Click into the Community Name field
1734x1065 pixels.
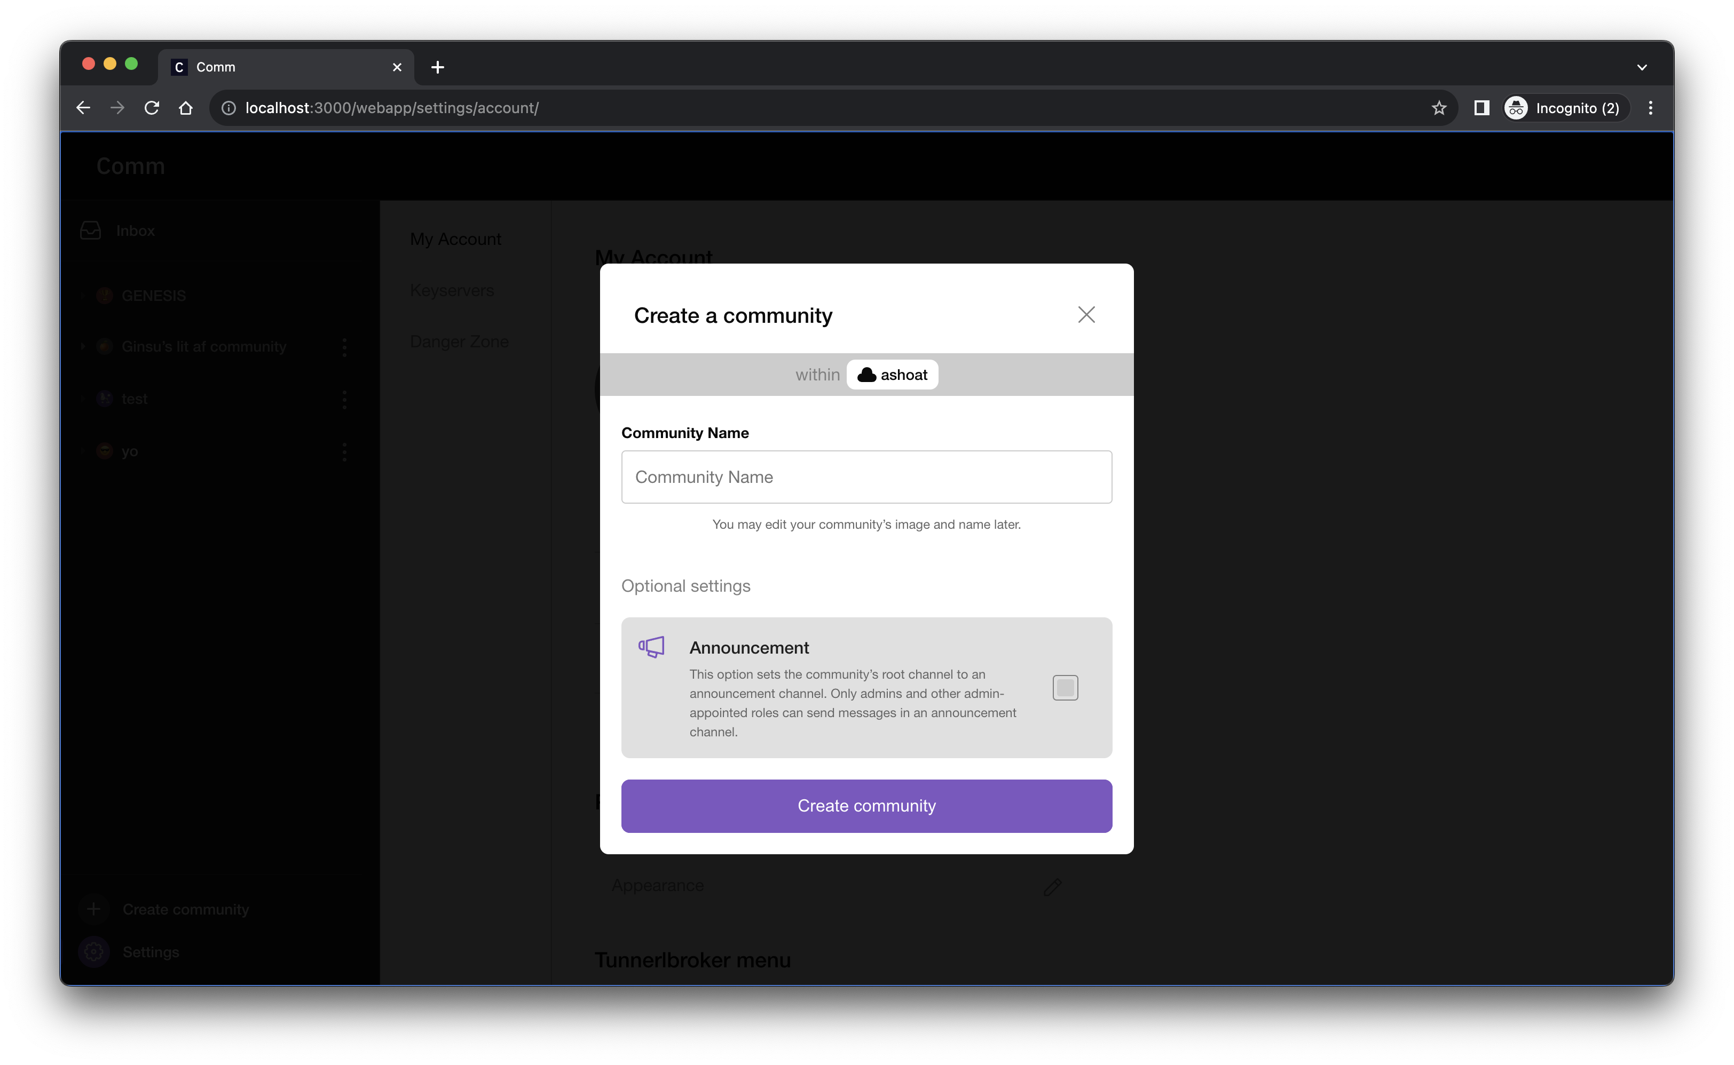[866, 477]
